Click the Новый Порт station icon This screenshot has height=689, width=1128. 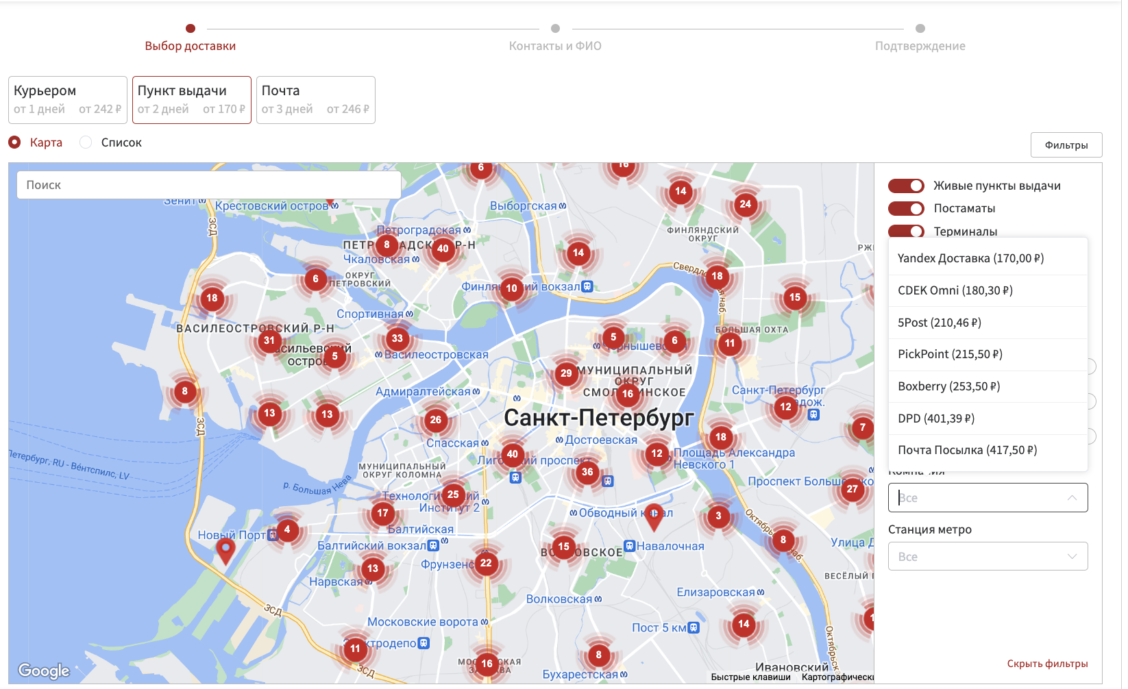click(x=273, y=535)
